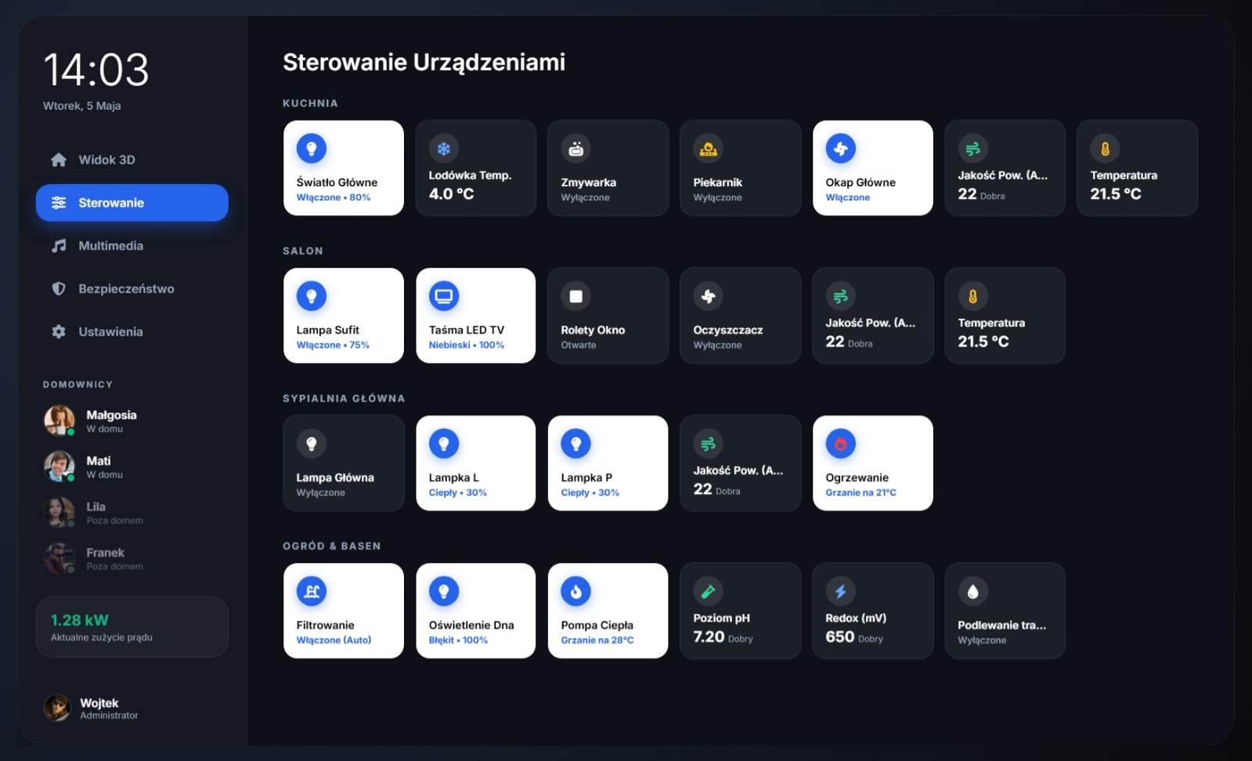The height and width of the screenshot is (761, 1252).
Task: Click the Lodówka Temp. value 4.0 °C
Action: click(452, 194)
